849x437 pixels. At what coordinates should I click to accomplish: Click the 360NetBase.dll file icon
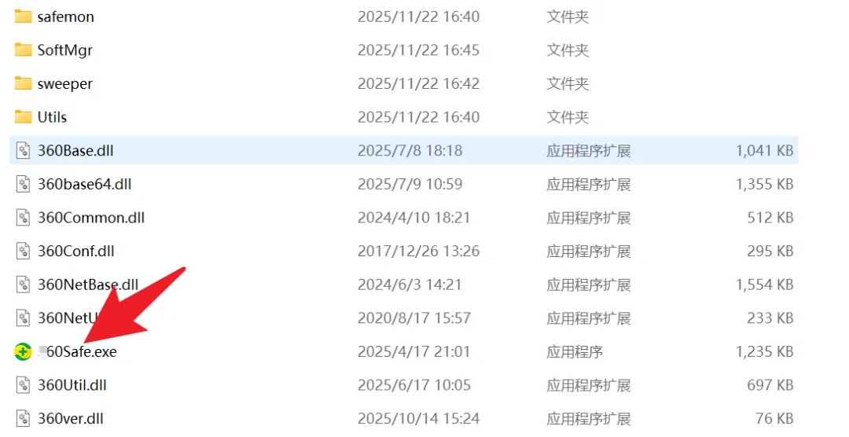click(x=23, y=285)
